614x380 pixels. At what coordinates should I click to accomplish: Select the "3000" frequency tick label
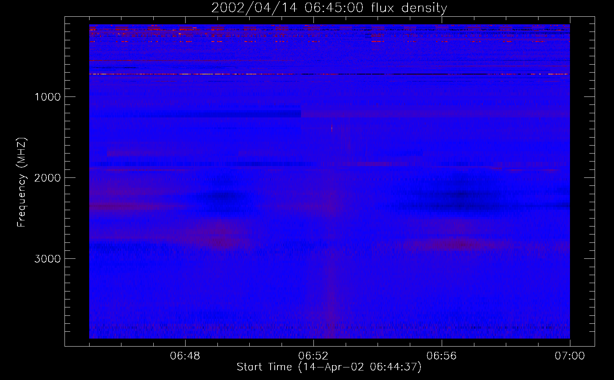[x=47, y=259]
